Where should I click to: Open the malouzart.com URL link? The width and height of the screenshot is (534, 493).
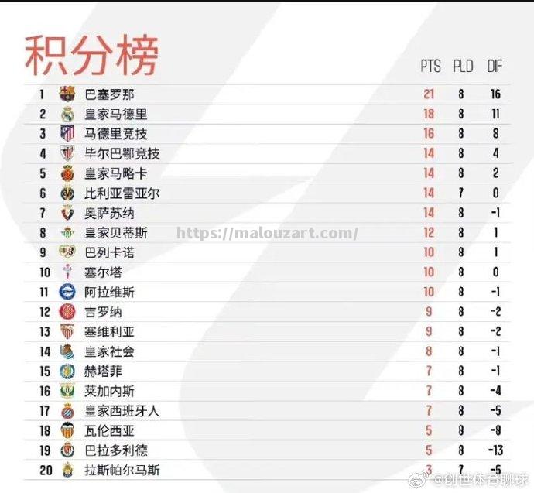268,233
